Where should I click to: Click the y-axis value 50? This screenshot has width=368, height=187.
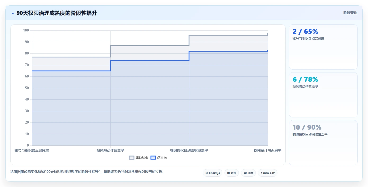(x=27, y=88)
